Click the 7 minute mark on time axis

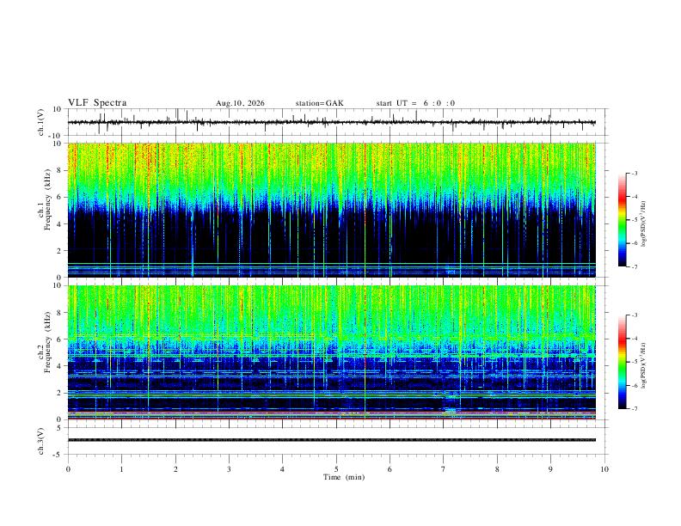(444, 469)
